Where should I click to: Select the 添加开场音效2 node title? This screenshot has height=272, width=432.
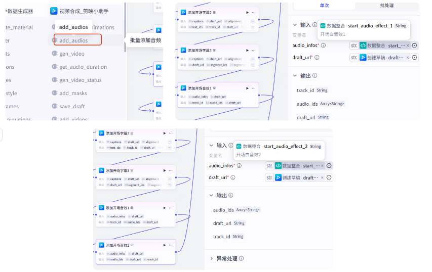(x=117, y=245)
